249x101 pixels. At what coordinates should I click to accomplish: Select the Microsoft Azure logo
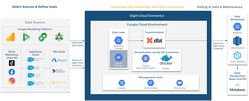pyautogui.click(x=59, y=60)
